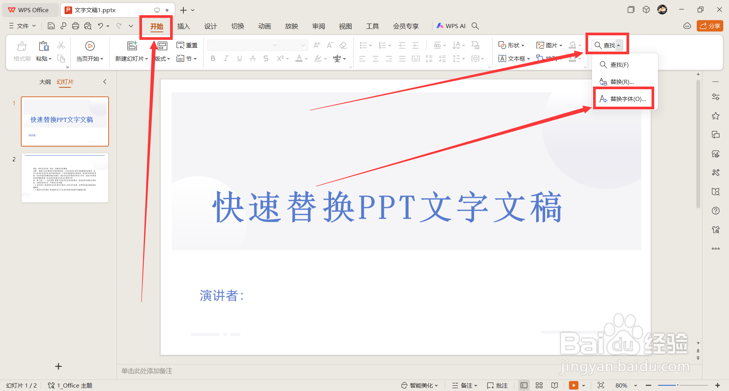Toggle Underline formatting
The width and height of the screenshot is (729, 391).
point(239,58)
